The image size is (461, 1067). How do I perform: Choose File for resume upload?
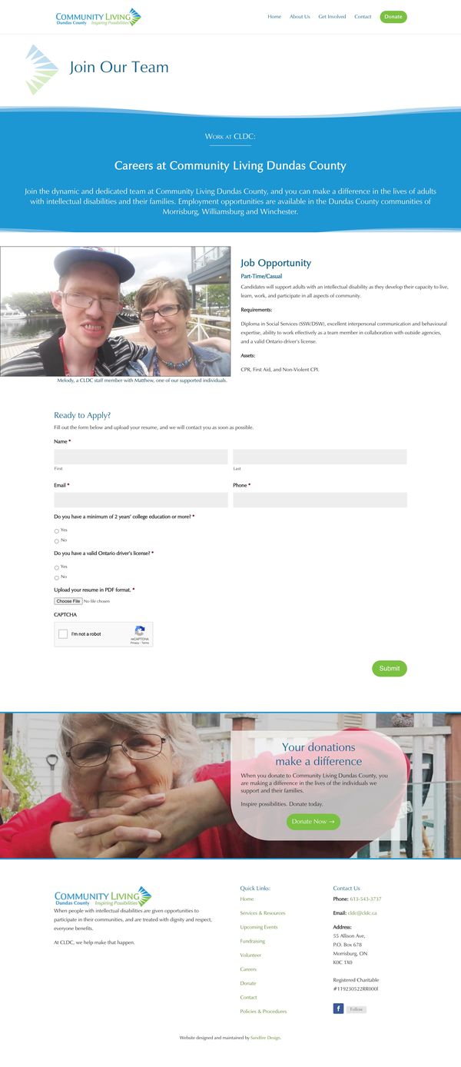tap(68, 601)
